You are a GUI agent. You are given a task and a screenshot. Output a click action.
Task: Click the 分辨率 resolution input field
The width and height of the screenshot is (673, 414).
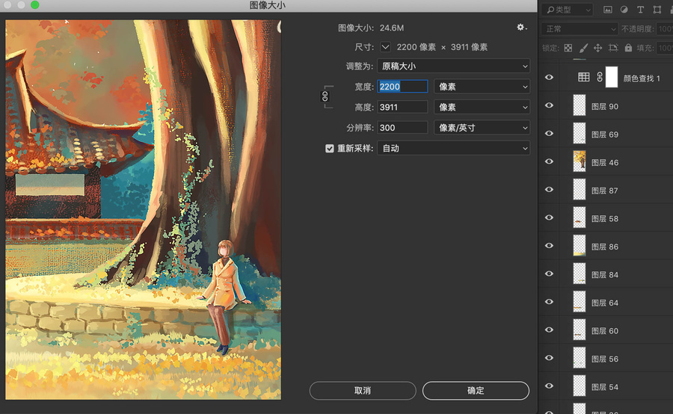[402, 128]
